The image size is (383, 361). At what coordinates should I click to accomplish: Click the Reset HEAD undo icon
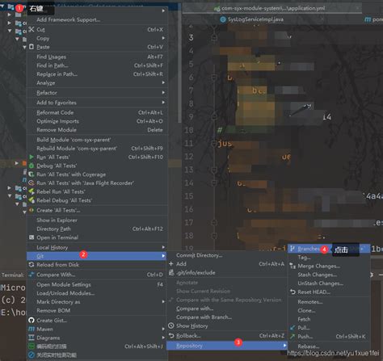click(293, 292)
